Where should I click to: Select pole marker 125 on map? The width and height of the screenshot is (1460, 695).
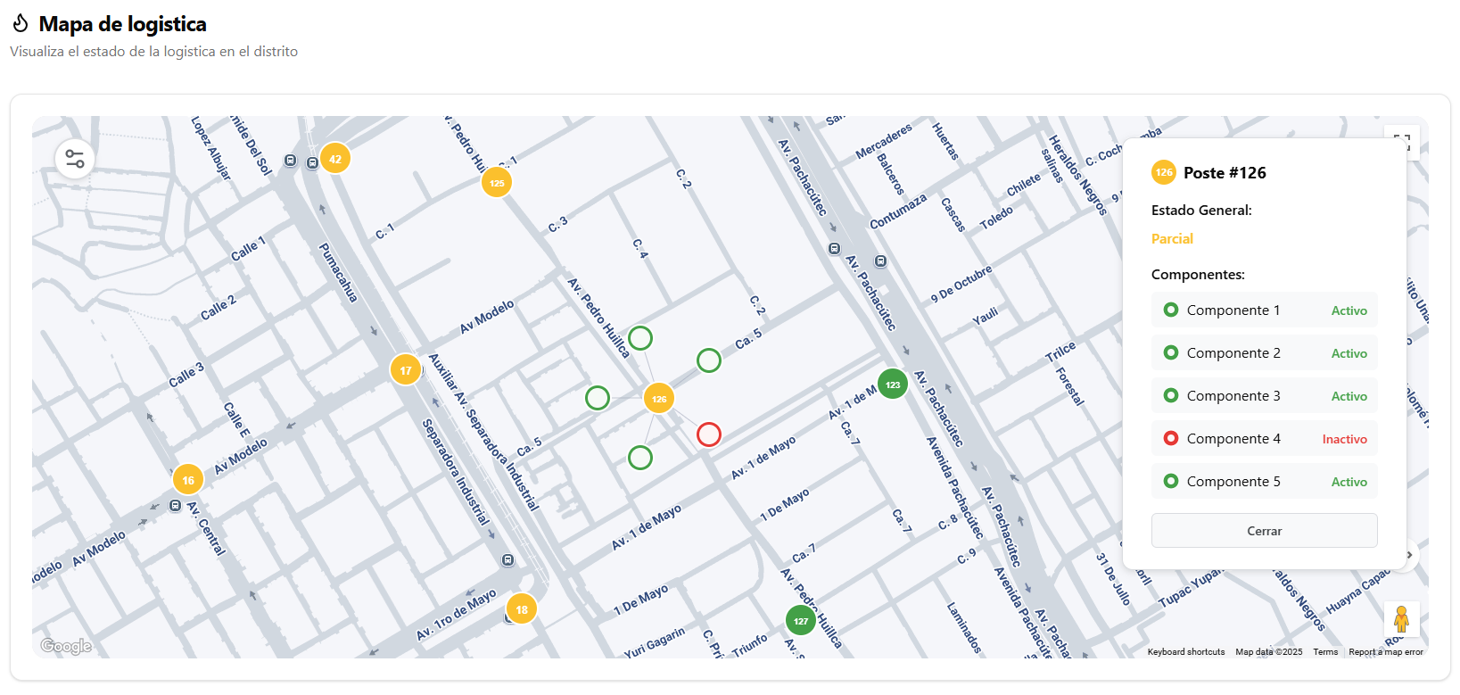click(x=497, y=183)
